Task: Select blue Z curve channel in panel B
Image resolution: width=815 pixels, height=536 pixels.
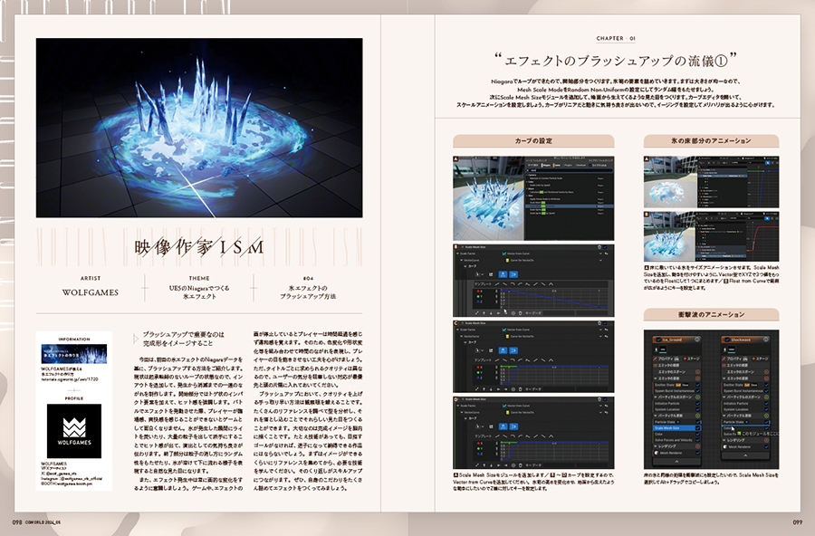Action: click(x=478, y=302)
